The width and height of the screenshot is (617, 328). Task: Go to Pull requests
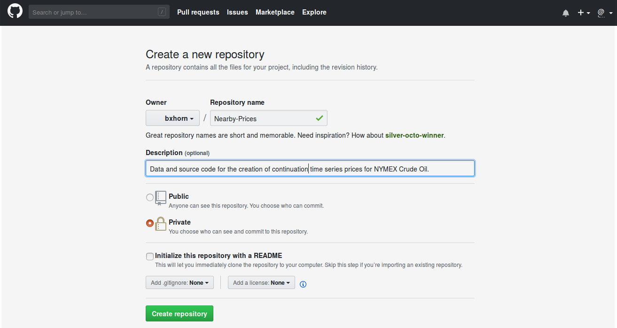coord(198,12)
